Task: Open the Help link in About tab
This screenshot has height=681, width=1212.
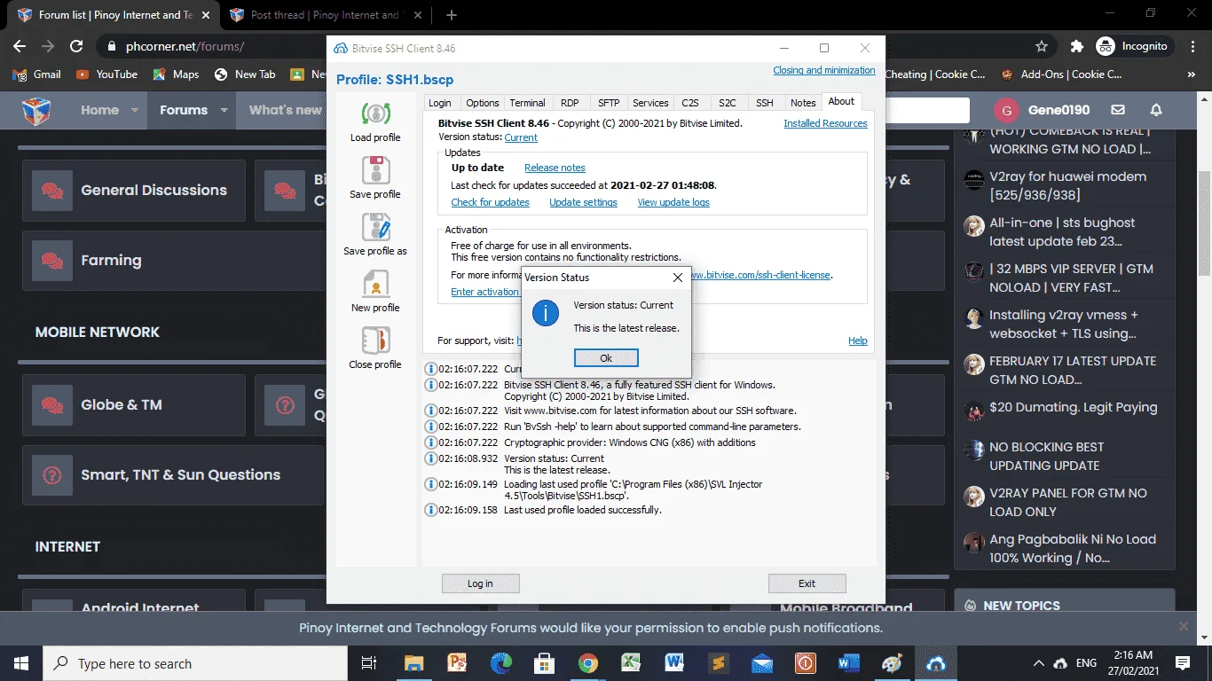Action: [857, 340]
